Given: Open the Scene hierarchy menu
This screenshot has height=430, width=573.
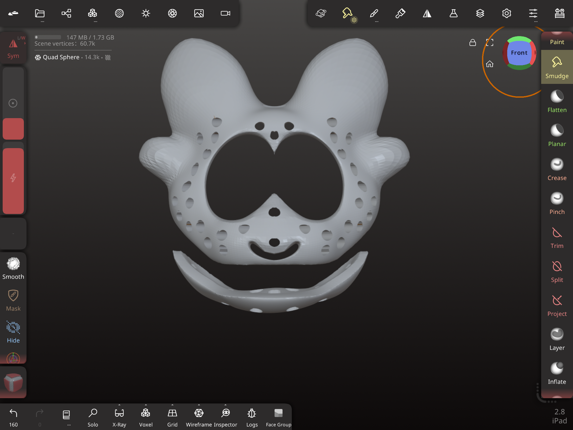Looking at the screenshot, I should pos(66,13).
